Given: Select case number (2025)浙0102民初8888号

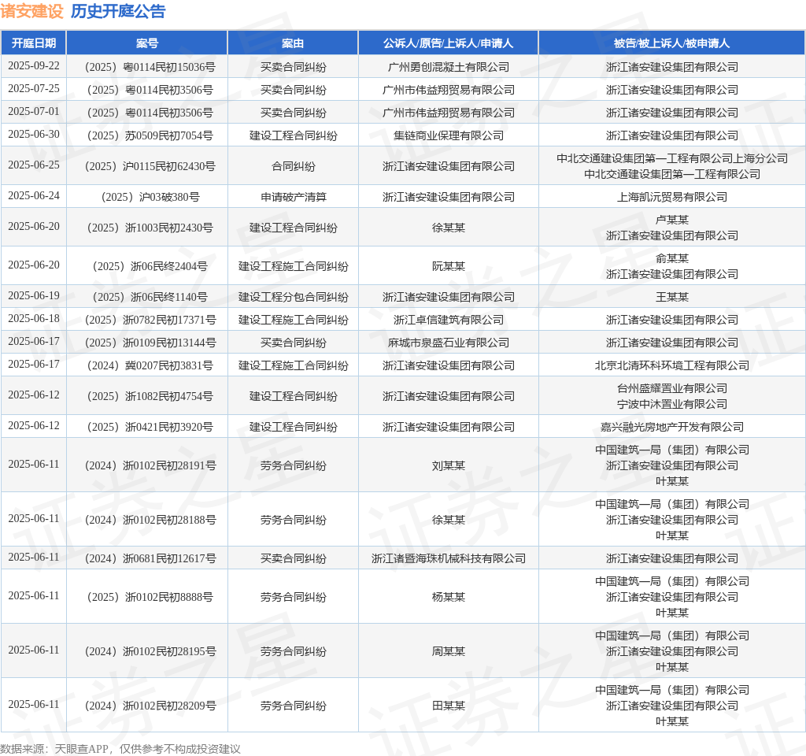Looking at the screenshot, I should [x=150, y=597].
